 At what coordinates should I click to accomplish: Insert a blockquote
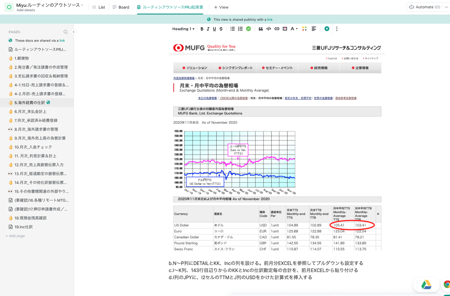pyautogui.click(x=261, y=29)
